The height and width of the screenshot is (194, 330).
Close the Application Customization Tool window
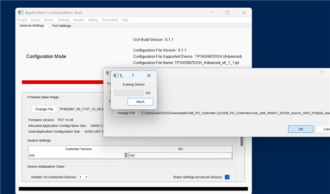[244, 12]
